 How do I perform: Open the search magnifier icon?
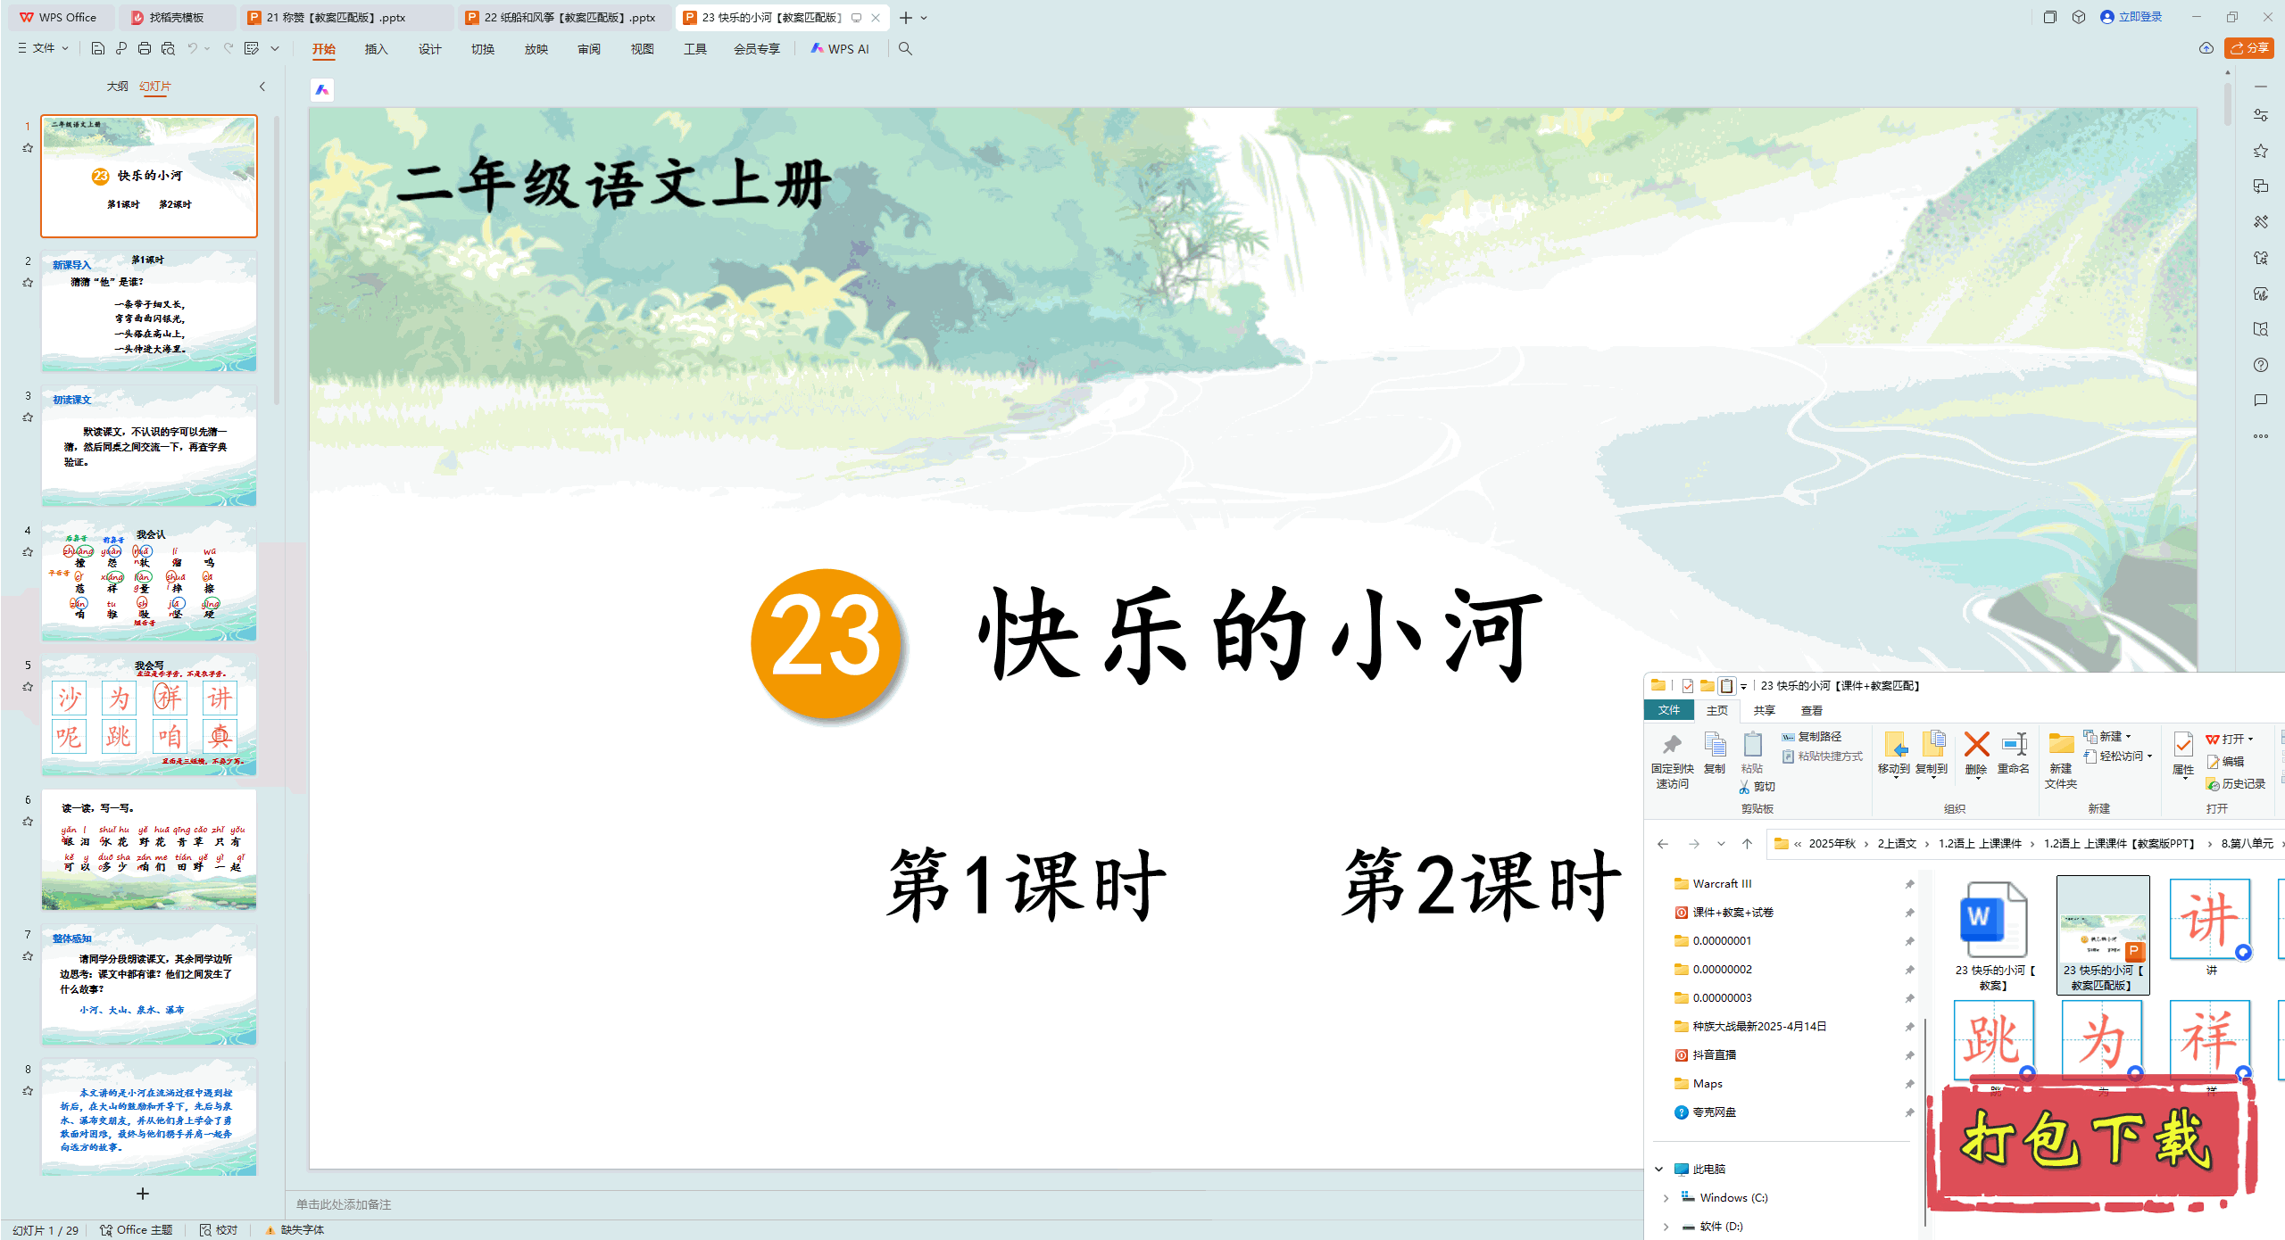coord(905,48)
